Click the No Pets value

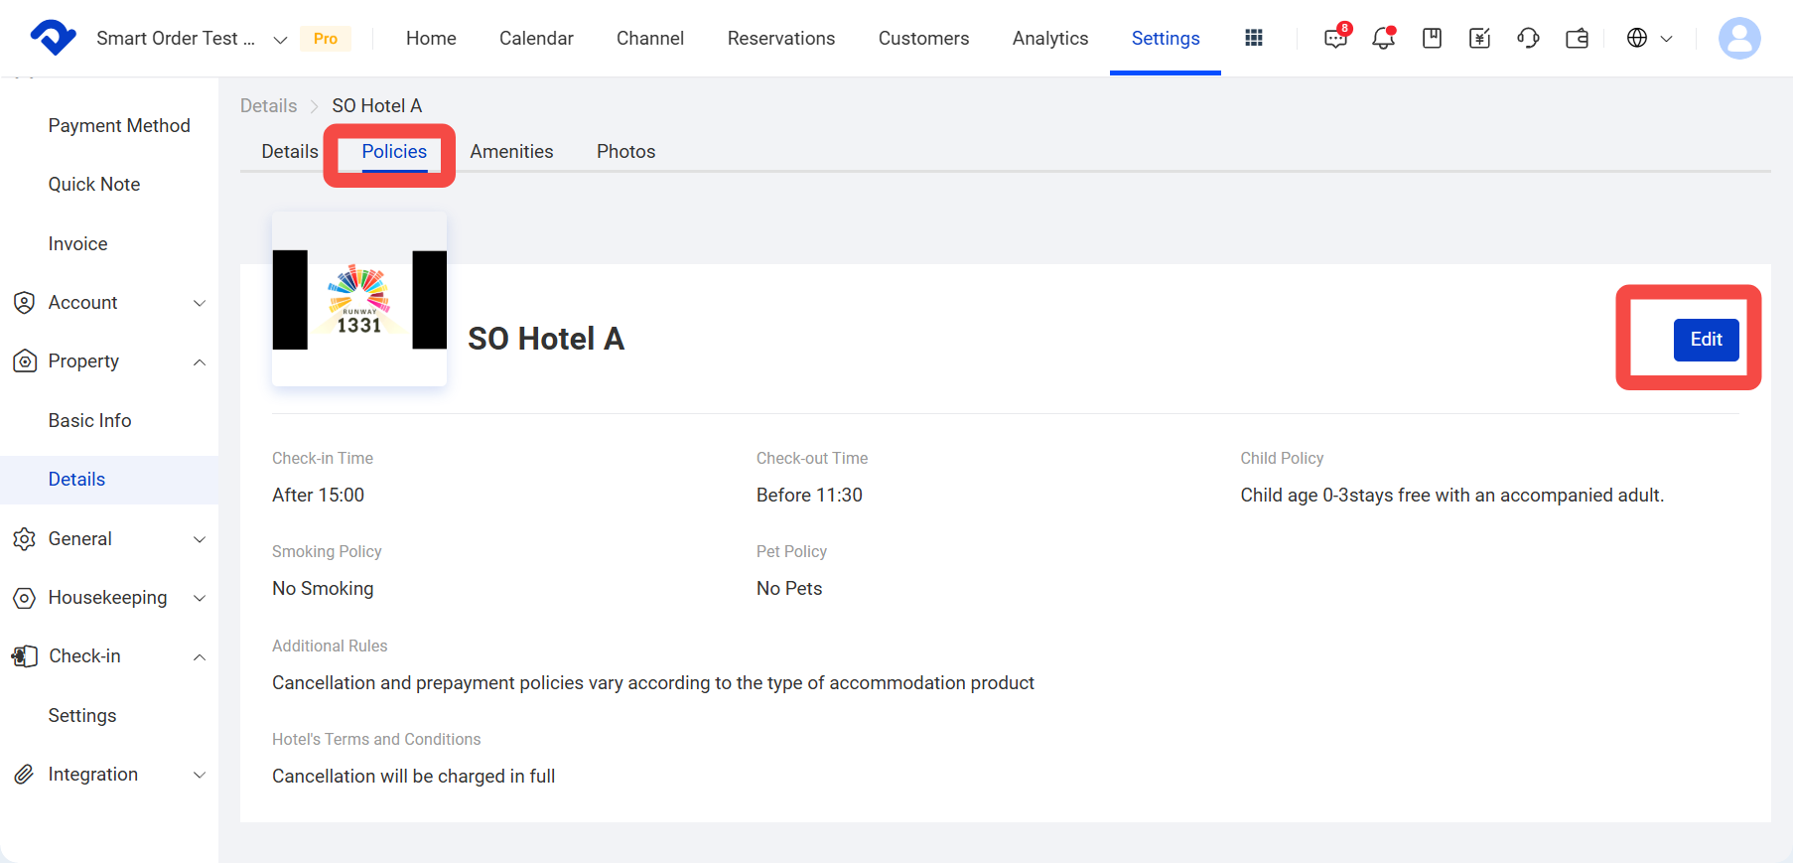789,588
